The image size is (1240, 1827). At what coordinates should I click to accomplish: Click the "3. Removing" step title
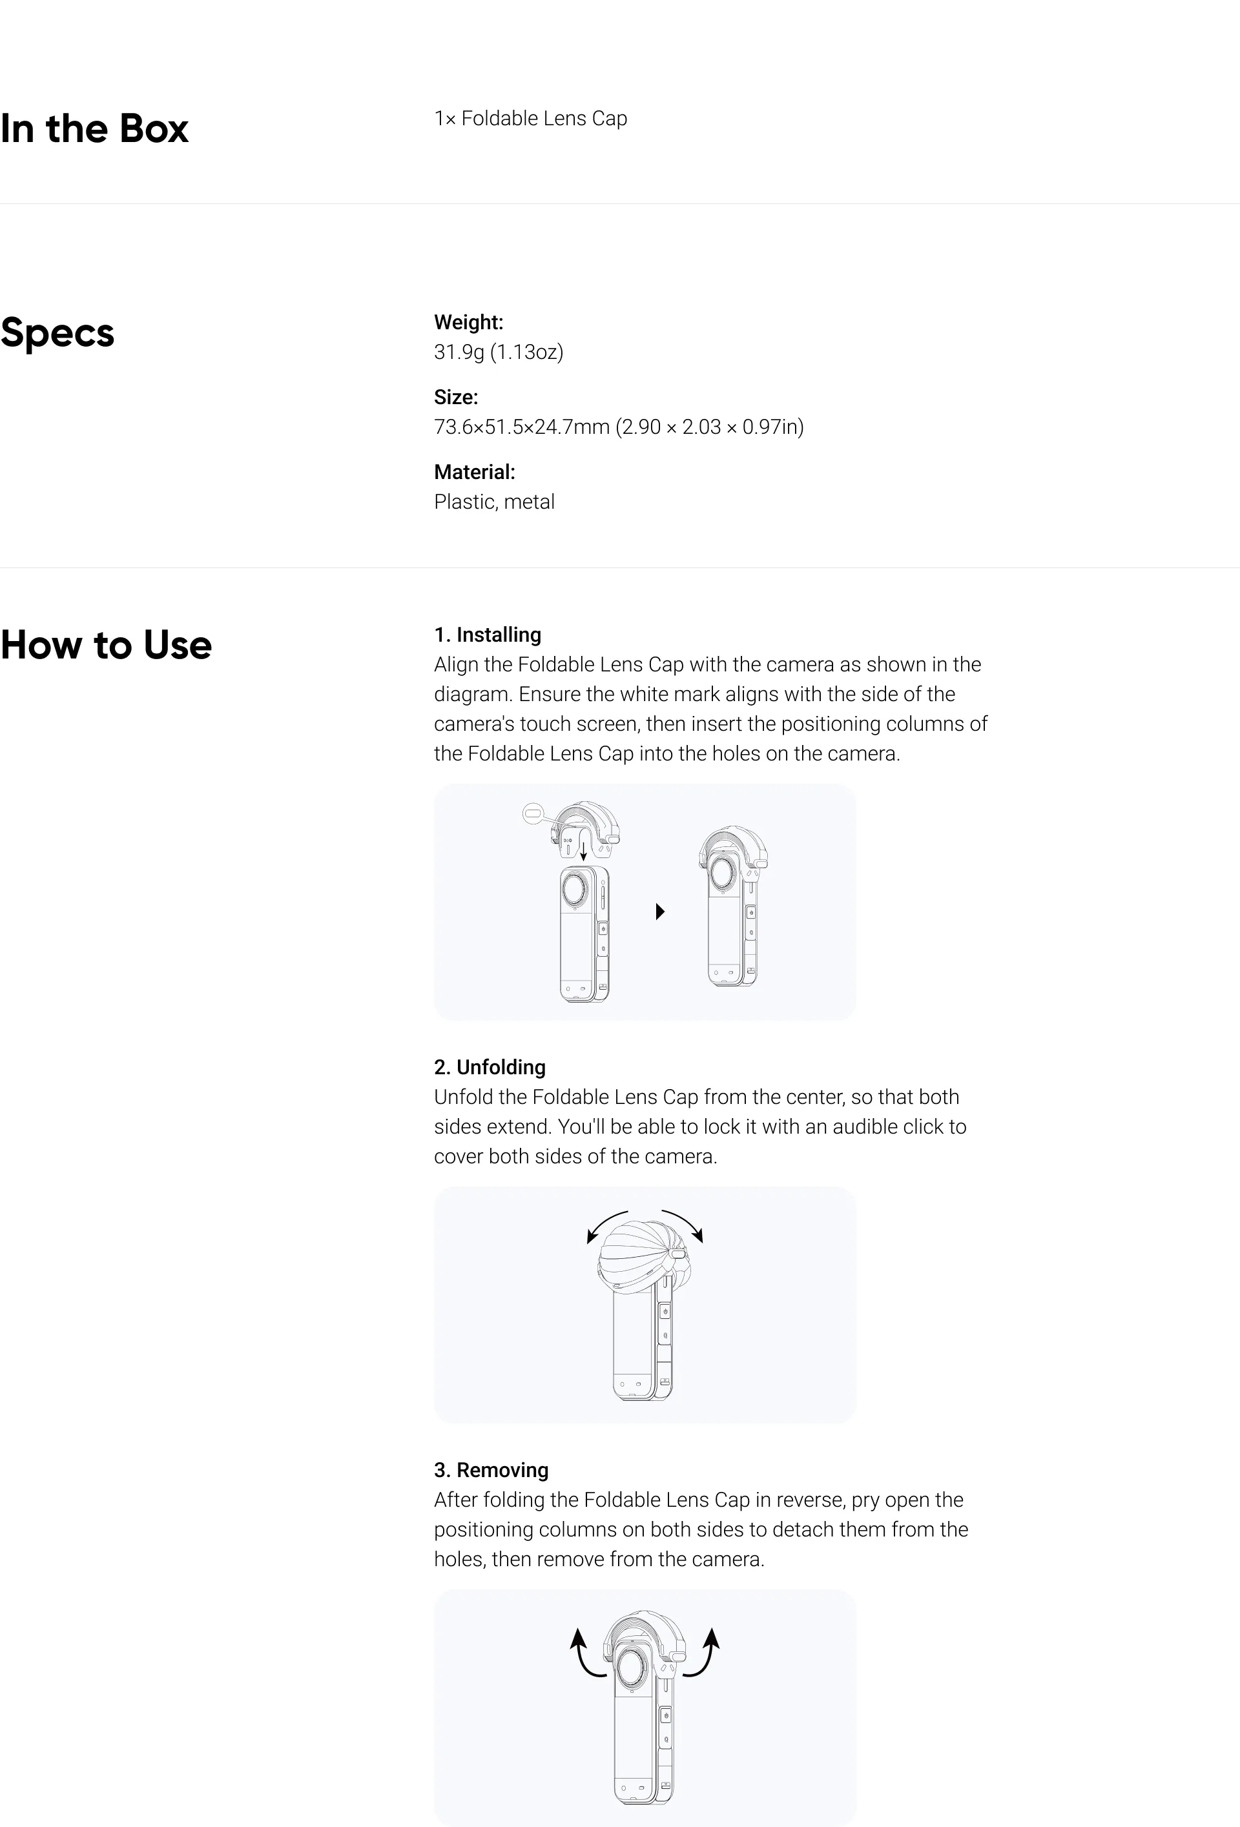coord(491,1469)
